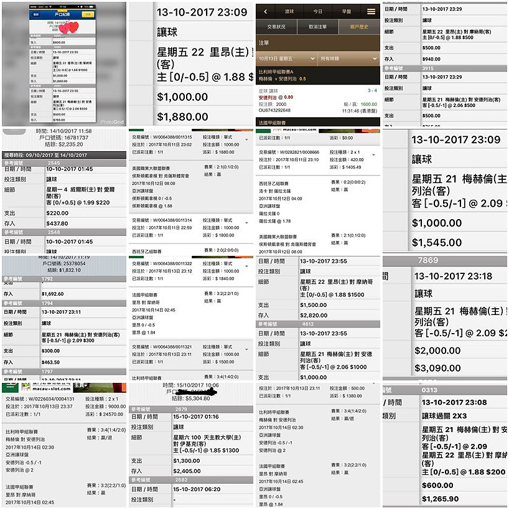Screen dimensions: 509x508
Task: Click the date 13-10-2017 23:08
Action: pyautogui.click(x=454, y=402)
